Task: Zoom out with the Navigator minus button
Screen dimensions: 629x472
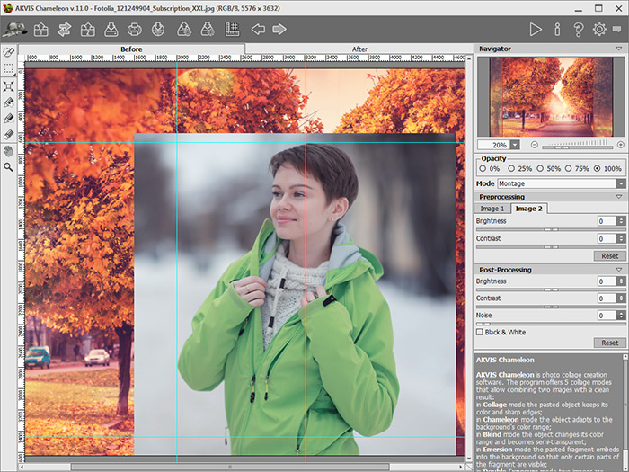Action: click(535, 145)
